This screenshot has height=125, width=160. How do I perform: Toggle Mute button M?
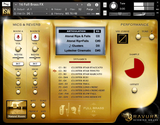click(105, 13)
